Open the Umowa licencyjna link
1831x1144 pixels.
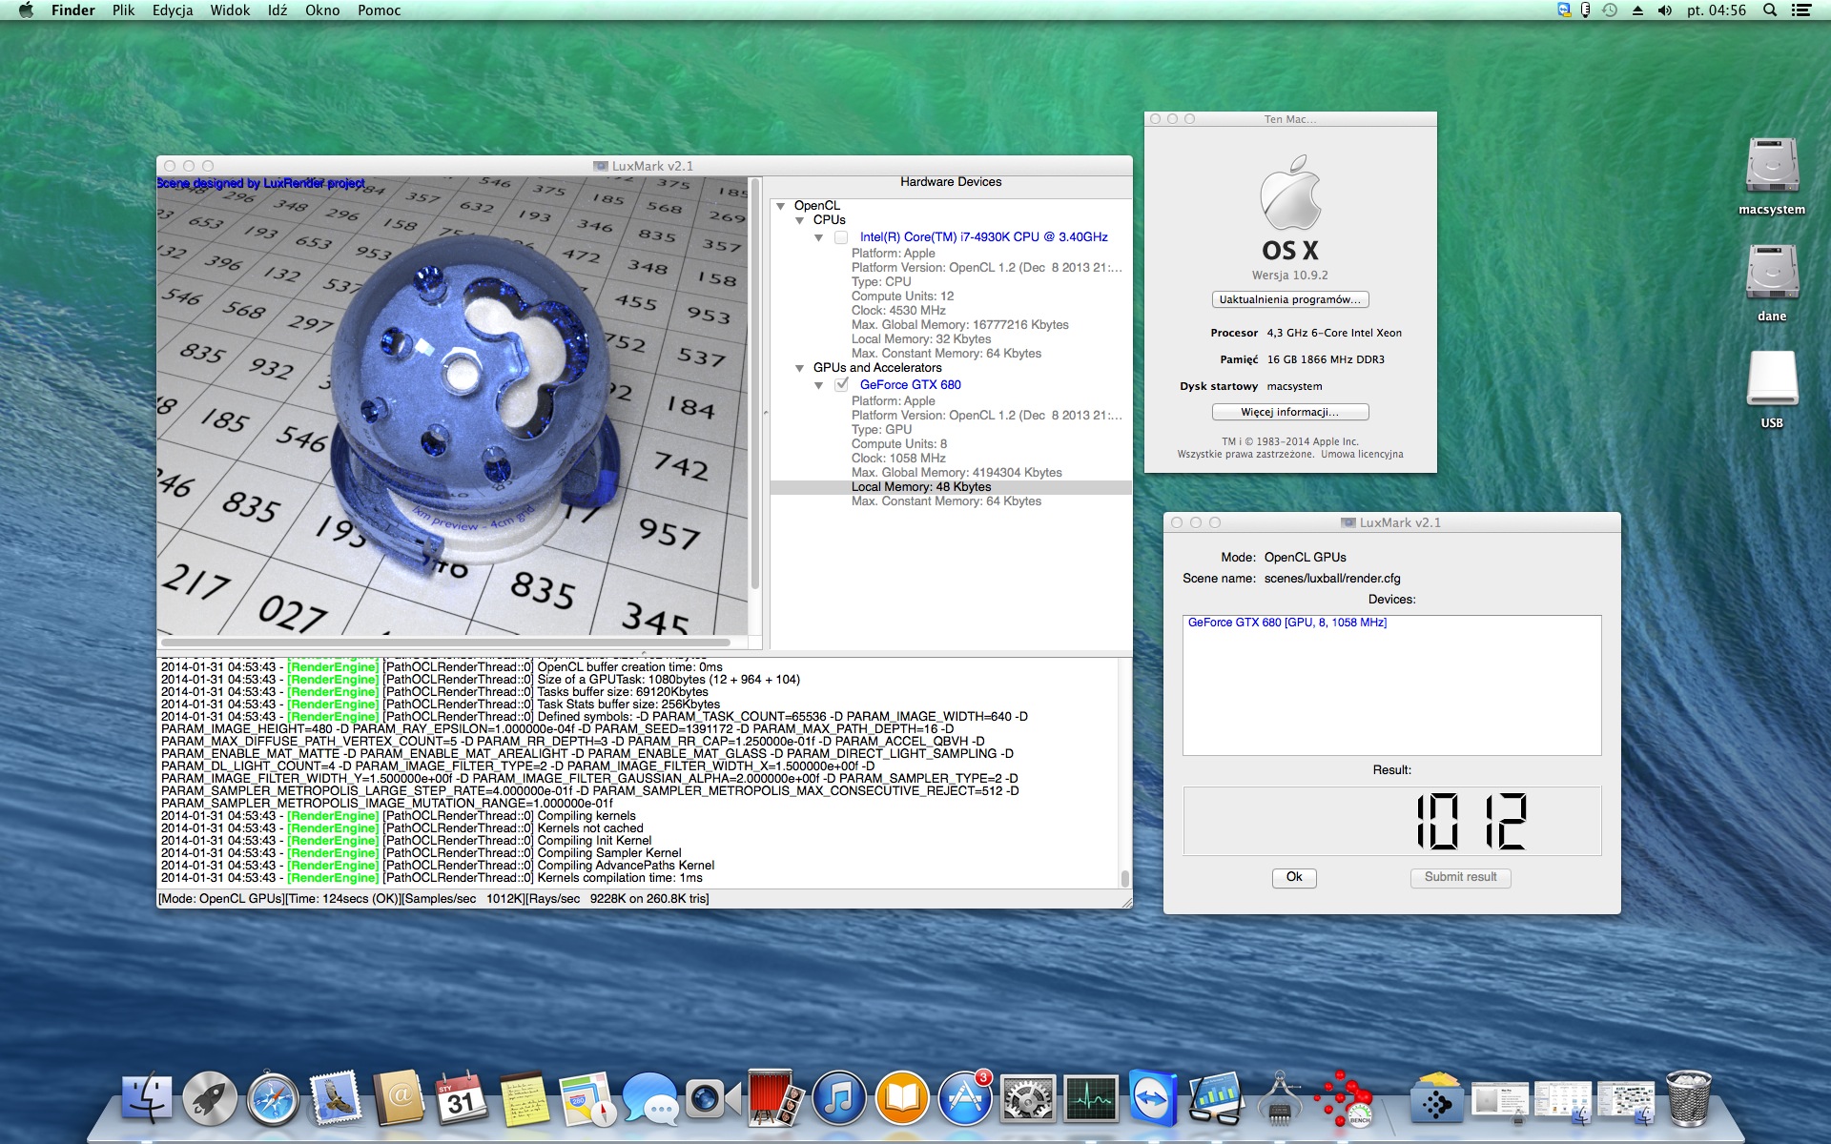click(1362, 455)
